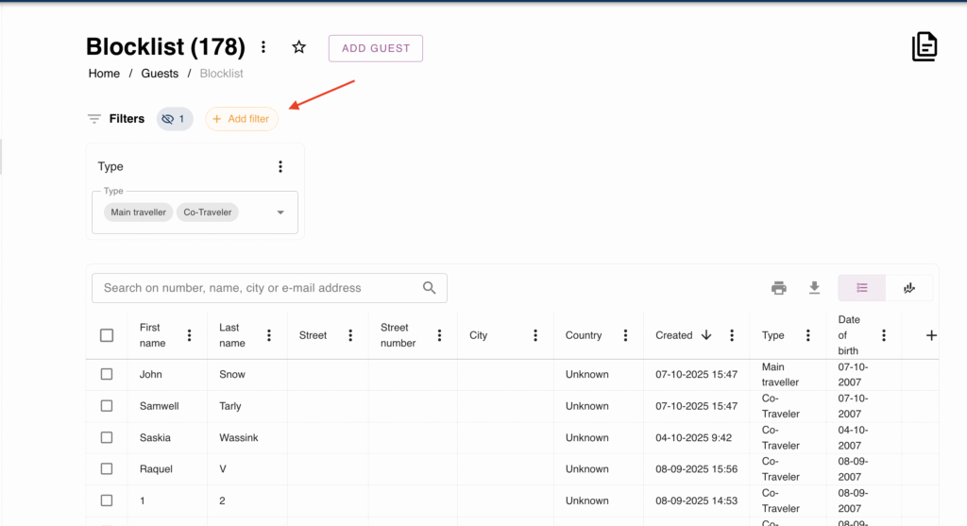
Task: Click the Add filter button
Action: click(242, 119)
